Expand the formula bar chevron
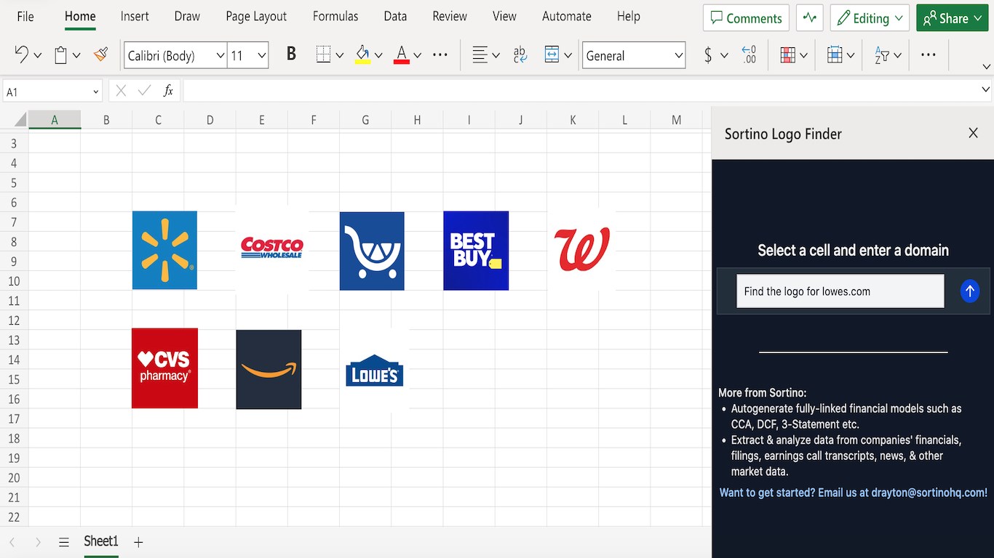This screenshot has width=994, height=558. 986,91
